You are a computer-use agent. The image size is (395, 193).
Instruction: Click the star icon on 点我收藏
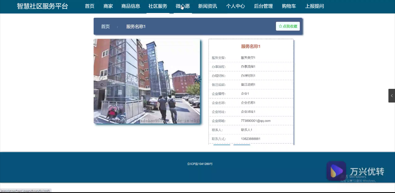[x=280, y=26]
